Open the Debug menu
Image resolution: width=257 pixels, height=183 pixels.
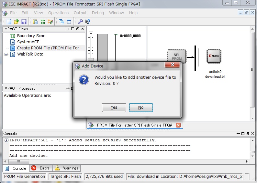click(98, 13)
